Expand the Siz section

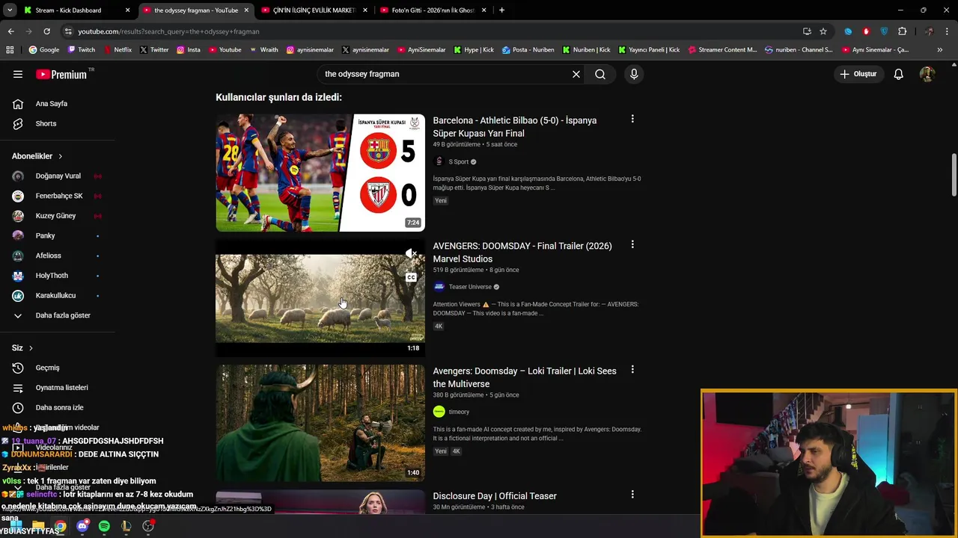(x=22, y=348)
